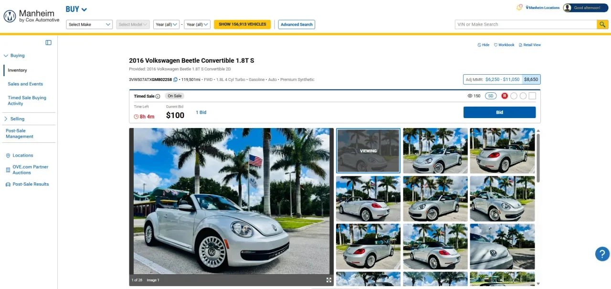Click the OVE.com building icon
This screenshot has width=611, height=289.
[8, 169]
